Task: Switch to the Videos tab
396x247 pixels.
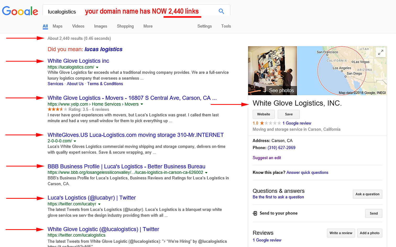Action: [78, 26]
